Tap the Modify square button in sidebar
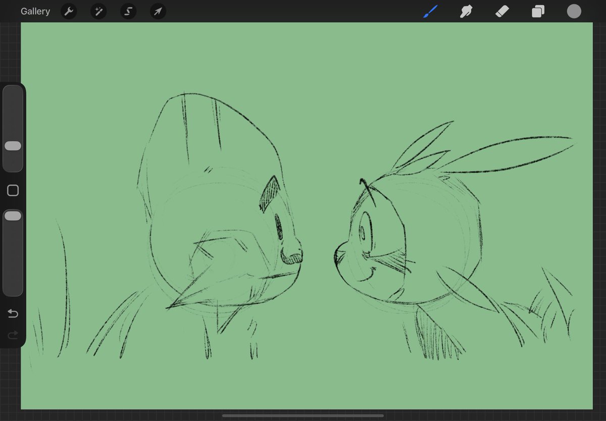 [x=13, y=190]
